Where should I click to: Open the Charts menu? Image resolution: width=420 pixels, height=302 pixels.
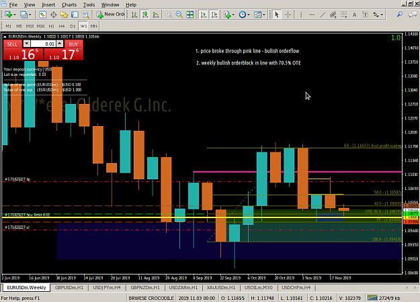[69, 5]
